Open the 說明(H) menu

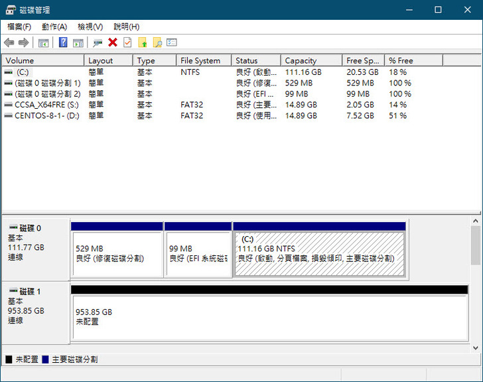[x=126, y=27]
